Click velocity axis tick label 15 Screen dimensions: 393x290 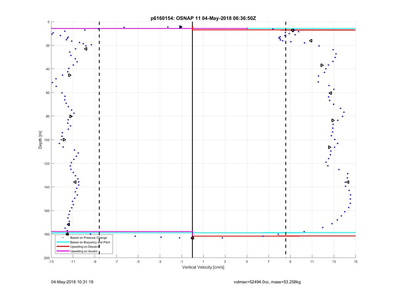pos(356,262)
